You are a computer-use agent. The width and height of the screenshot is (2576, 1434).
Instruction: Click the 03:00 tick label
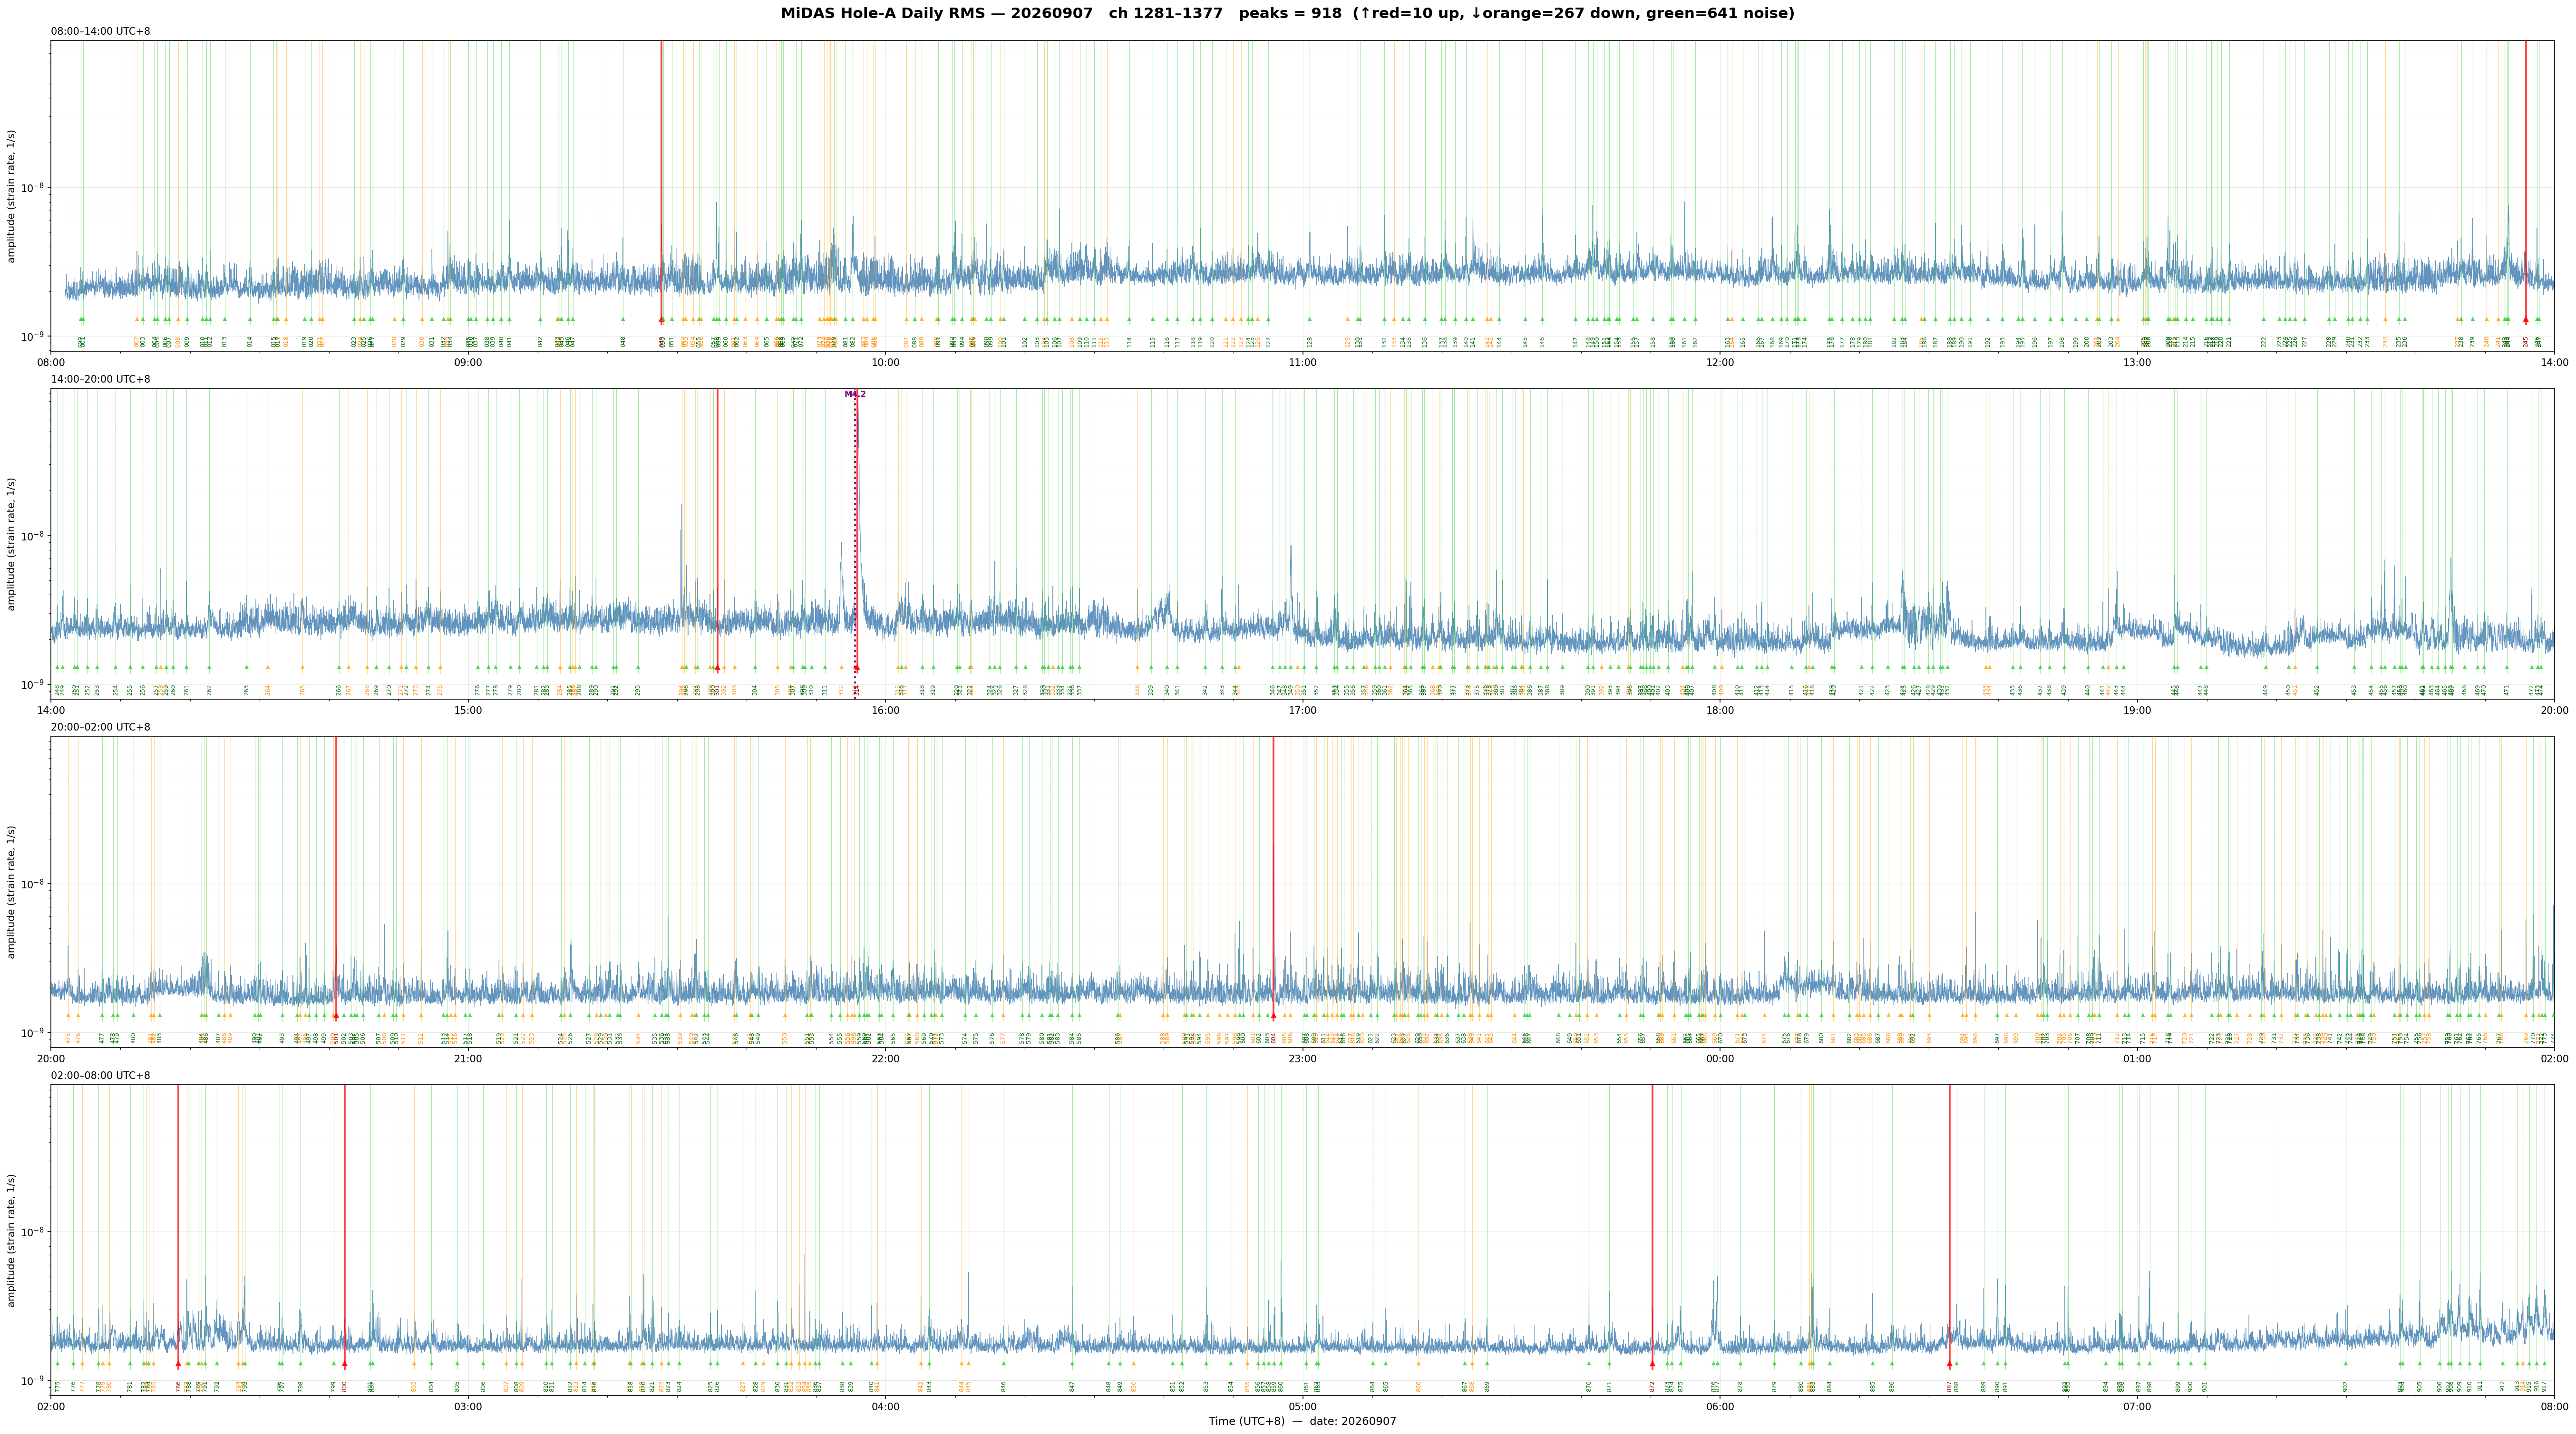(x=468, y=1407)
